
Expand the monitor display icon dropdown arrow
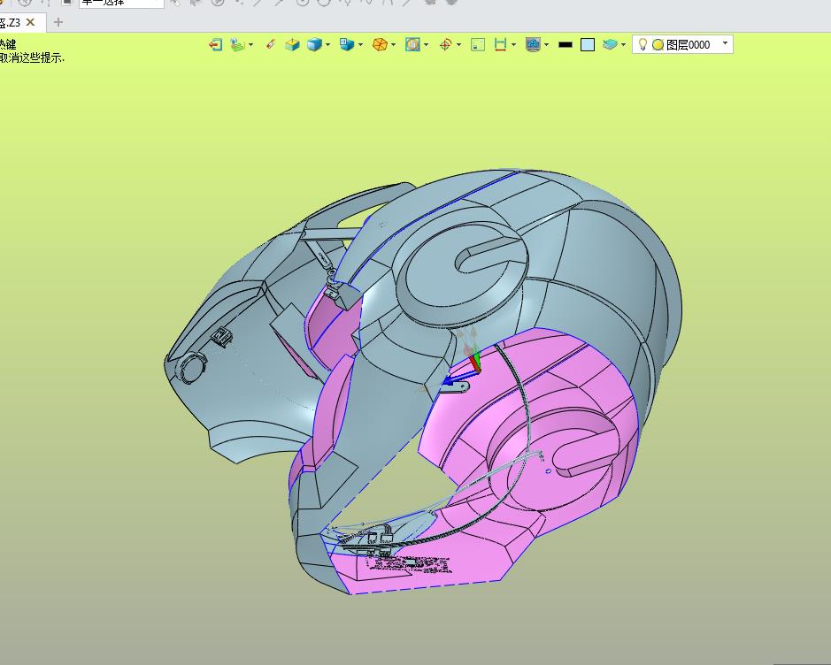click(x=546, y=45)
